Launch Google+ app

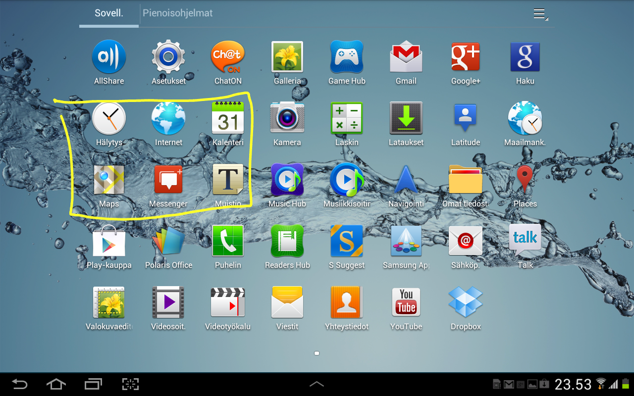click(x=466, y=57)
